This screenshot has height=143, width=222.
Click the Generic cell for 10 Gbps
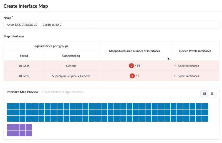[x=71, y=66]
